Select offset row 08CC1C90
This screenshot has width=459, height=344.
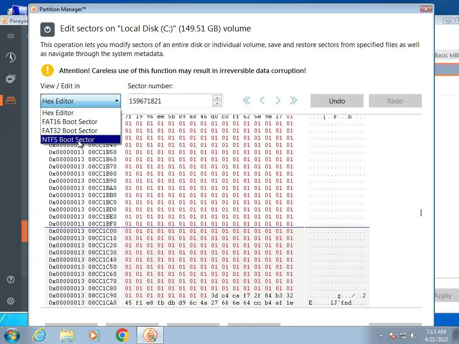click(83, 296)
